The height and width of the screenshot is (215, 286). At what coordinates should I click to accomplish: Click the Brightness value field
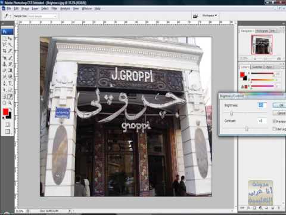[262, 105]
